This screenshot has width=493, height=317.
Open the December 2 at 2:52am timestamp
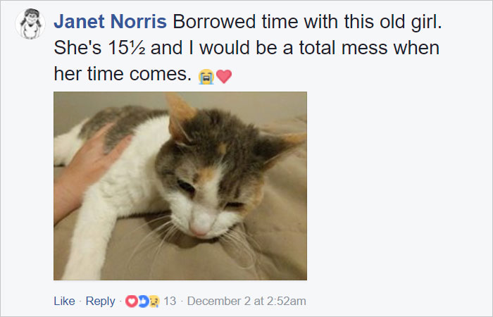pos(246,301)
